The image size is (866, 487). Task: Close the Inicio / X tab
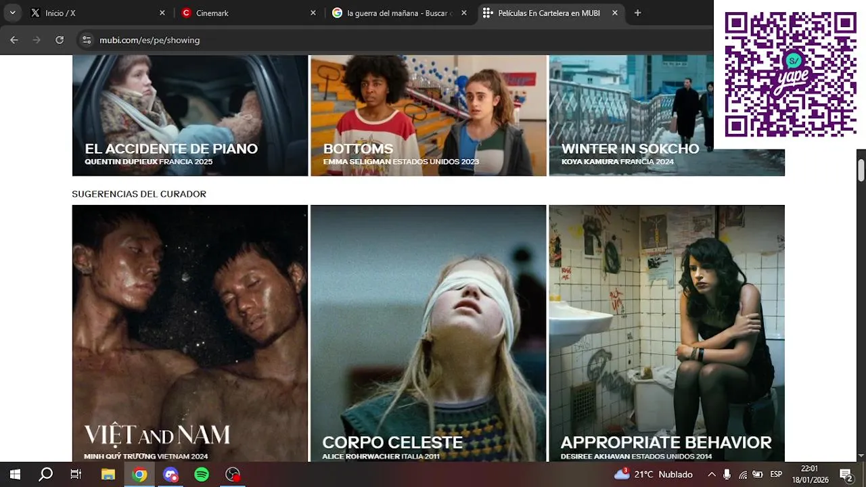tap(162, 13)
